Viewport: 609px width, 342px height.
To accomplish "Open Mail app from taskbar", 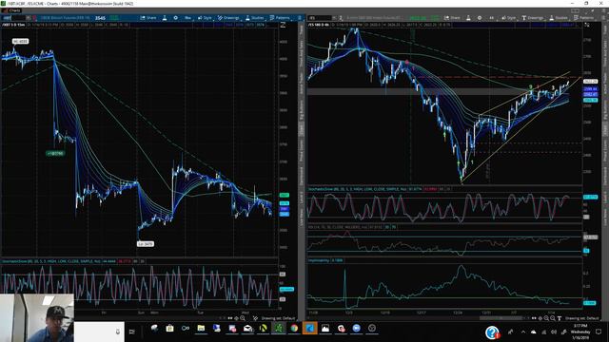I will pos(247,329).
